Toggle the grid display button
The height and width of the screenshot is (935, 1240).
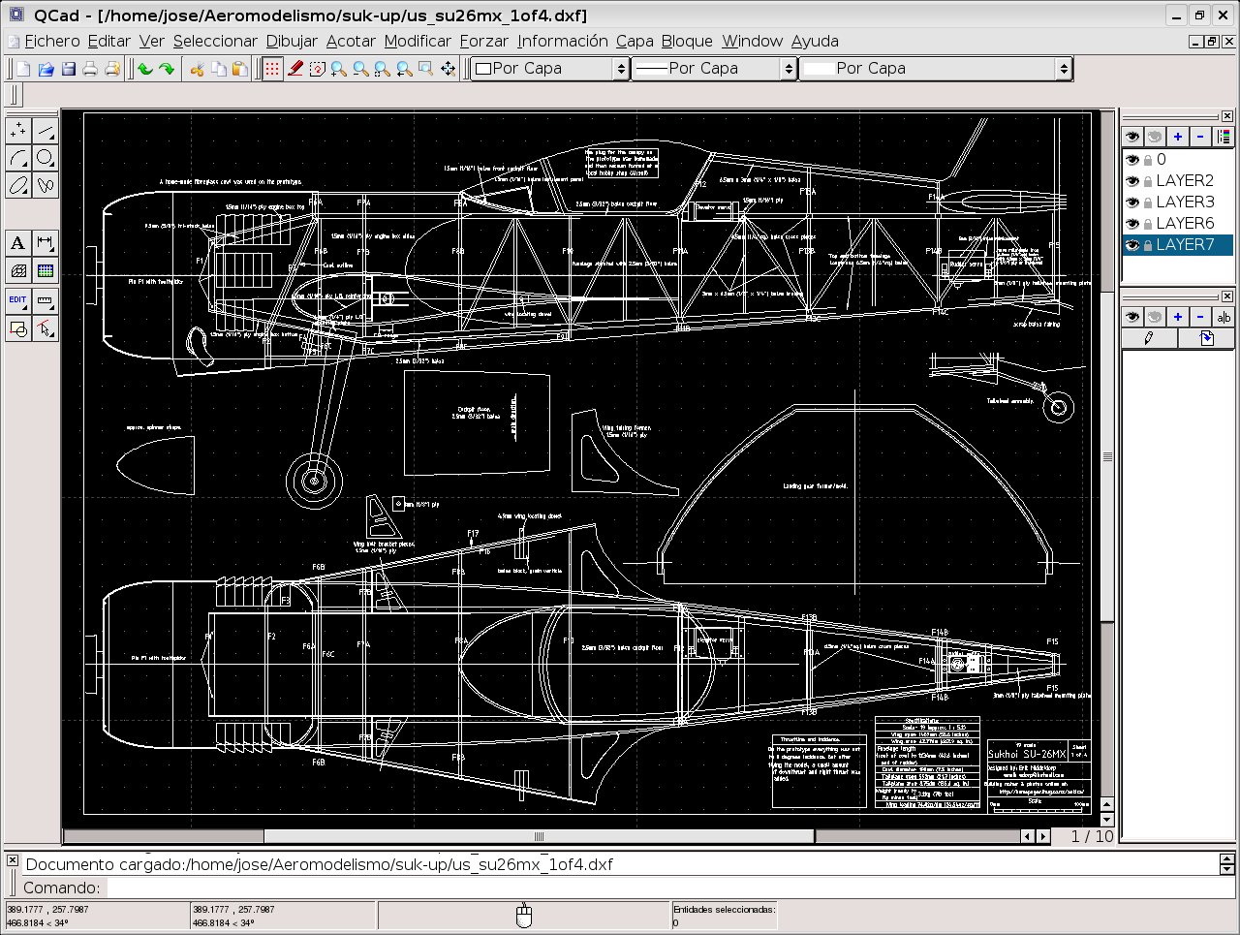[272, 69]
